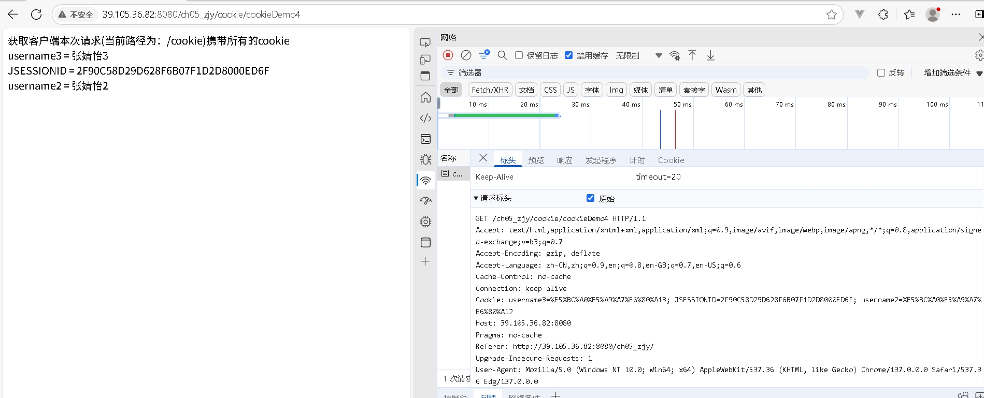Click the record network log button
Viewport: 984px width, 398px height.
(x=448, y=55)
